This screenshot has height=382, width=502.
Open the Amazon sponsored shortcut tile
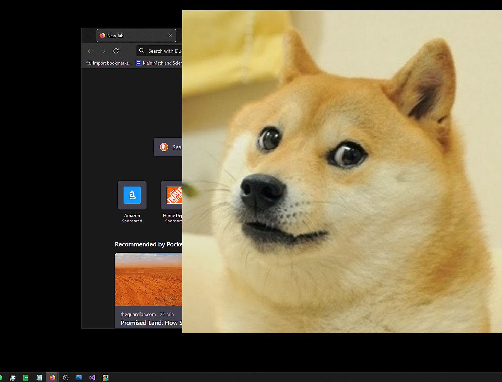[x=132, y=195]
